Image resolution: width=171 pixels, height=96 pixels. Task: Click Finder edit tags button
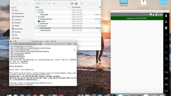coord(66,3)
